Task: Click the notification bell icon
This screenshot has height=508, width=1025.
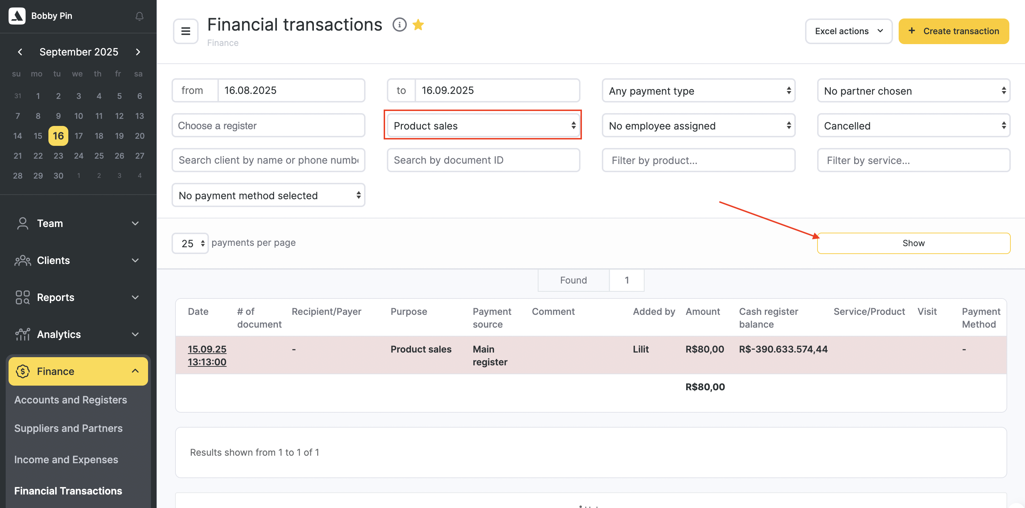Action: (x=139, y=16)
